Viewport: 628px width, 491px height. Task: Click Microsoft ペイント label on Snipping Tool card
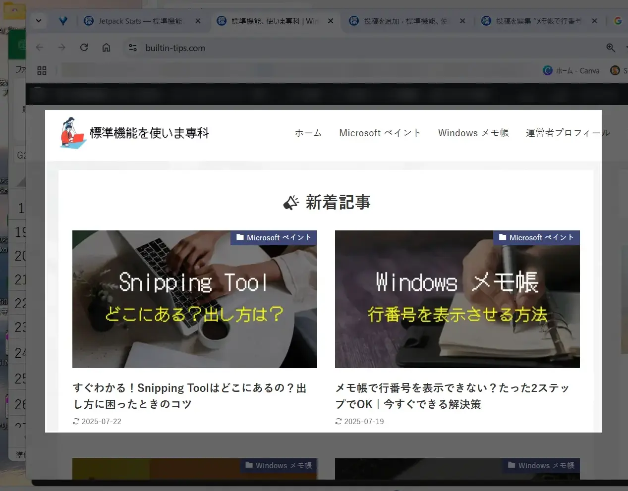274,238
